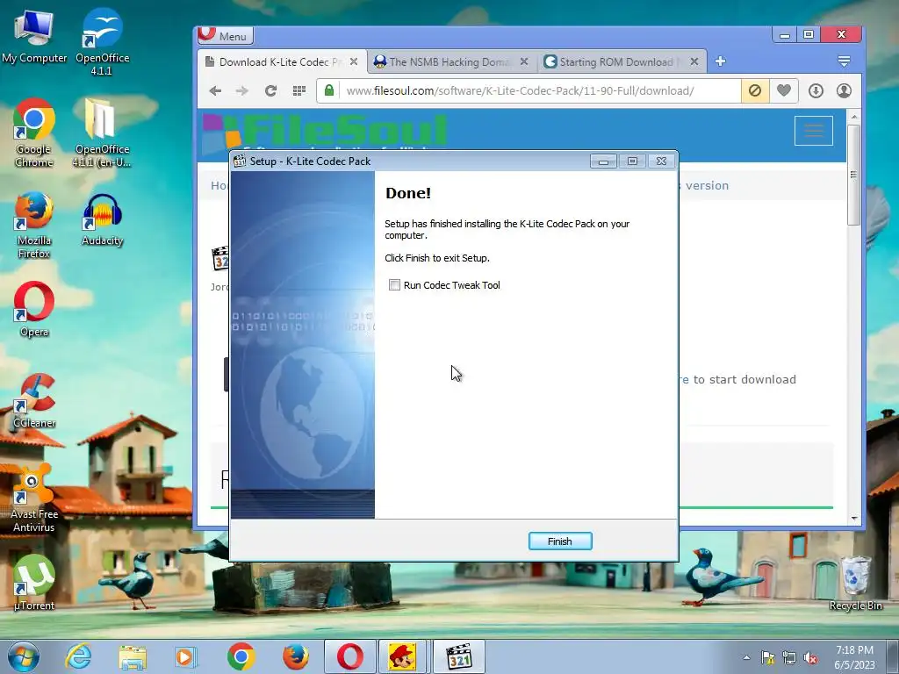Open My Computer desktop icon
The image size is (899, 674).
34,37
